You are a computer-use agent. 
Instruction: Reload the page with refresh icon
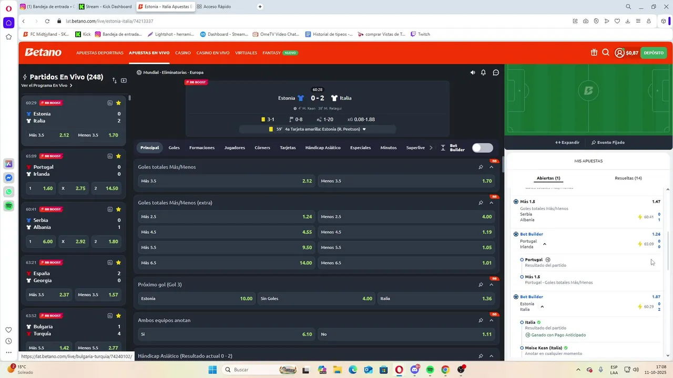pyautogui.click(x=47, y=21)
